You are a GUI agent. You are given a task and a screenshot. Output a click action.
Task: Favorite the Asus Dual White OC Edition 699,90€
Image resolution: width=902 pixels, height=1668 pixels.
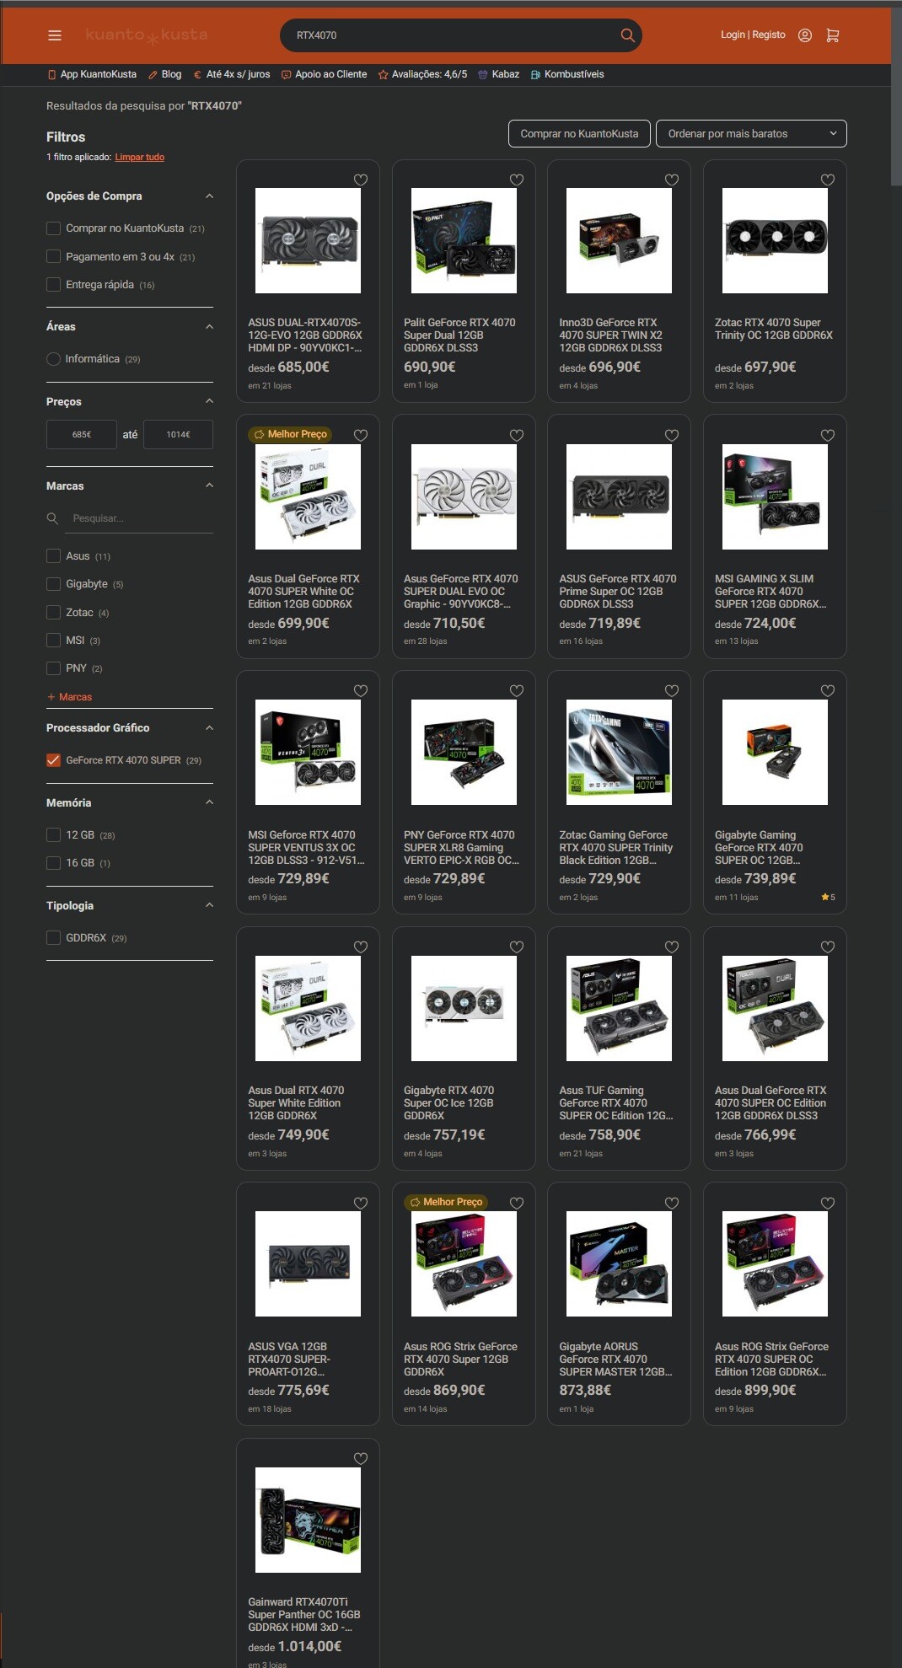pos(361,436)
